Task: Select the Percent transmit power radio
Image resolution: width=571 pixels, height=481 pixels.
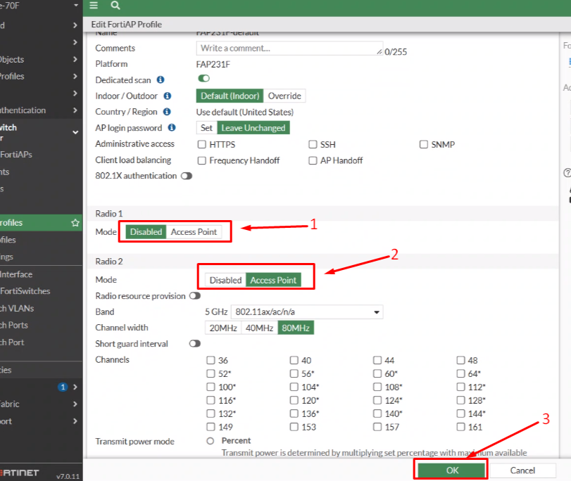Action: tap(210, 441)
